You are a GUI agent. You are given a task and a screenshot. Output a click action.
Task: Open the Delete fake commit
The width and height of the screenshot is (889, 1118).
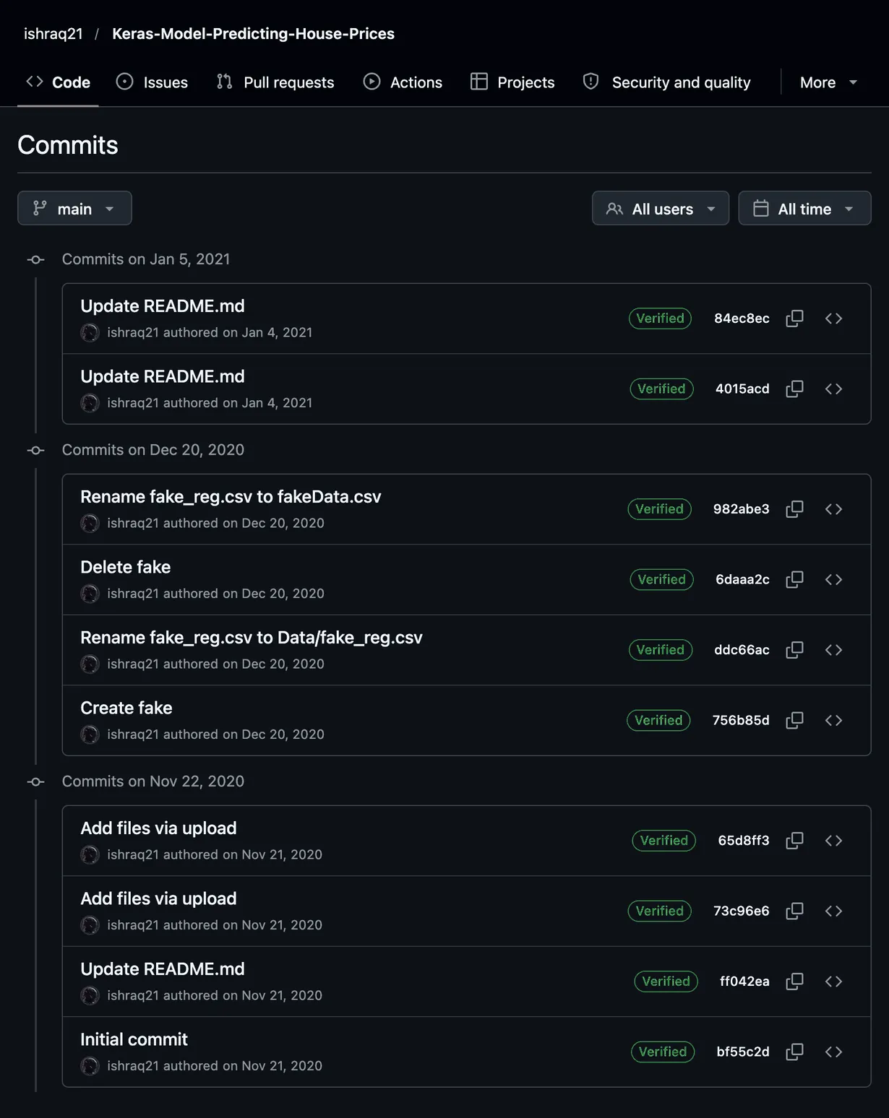pyautogui.click(x=126, y=567)
